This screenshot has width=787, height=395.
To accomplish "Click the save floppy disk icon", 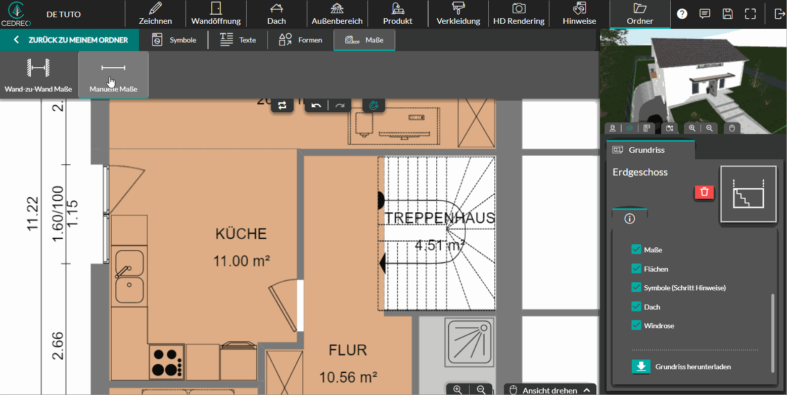I will tap(727, 14).
